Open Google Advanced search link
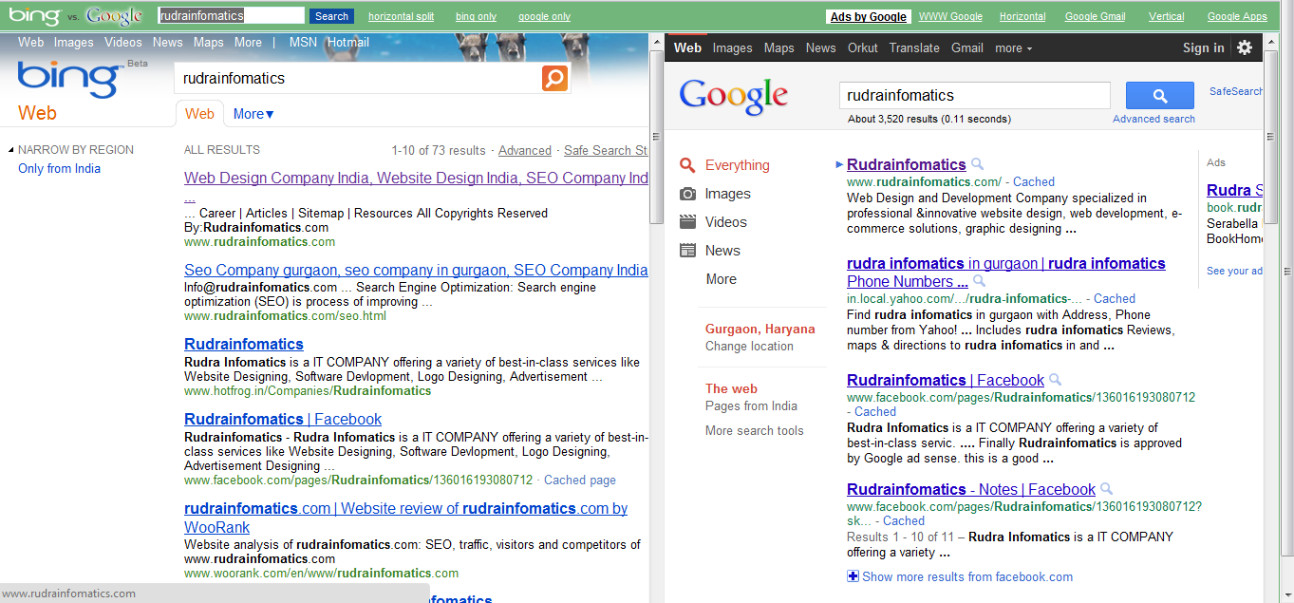This screenshot has width=1294, height=603. [x=1153, y=119]
